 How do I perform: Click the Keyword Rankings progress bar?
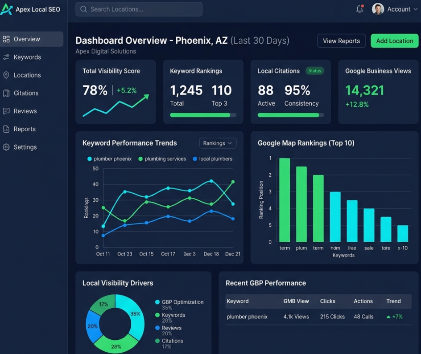pyautogui.click(x=203, y=115)
